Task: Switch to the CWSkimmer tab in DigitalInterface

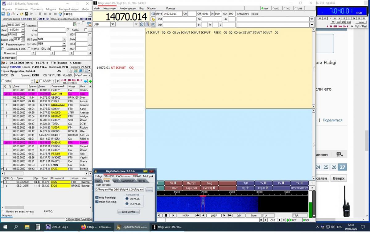Action: [x=127, y=181]
